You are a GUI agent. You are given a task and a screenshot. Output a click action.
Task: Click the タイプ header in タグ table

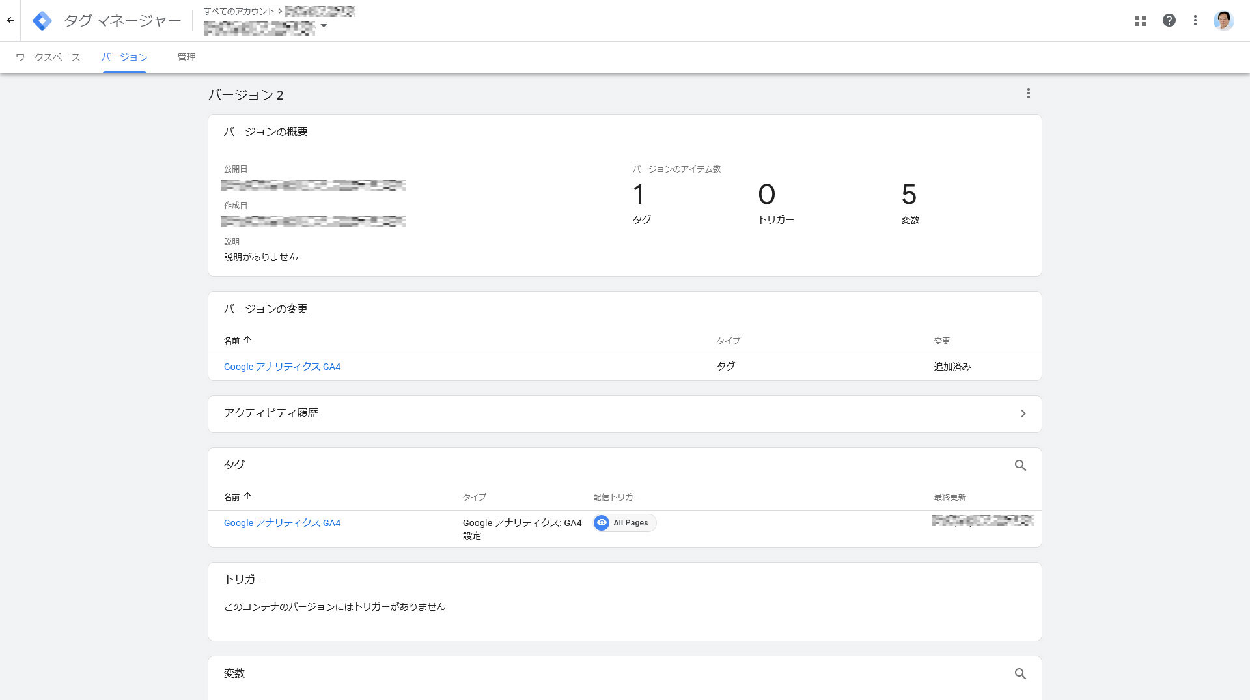coord(475,497)
